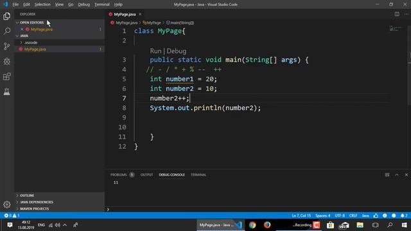Click MyPage class breadcrumb item
Screen dimensions: 411x231
pyautogui.click(x=152, y=23)
